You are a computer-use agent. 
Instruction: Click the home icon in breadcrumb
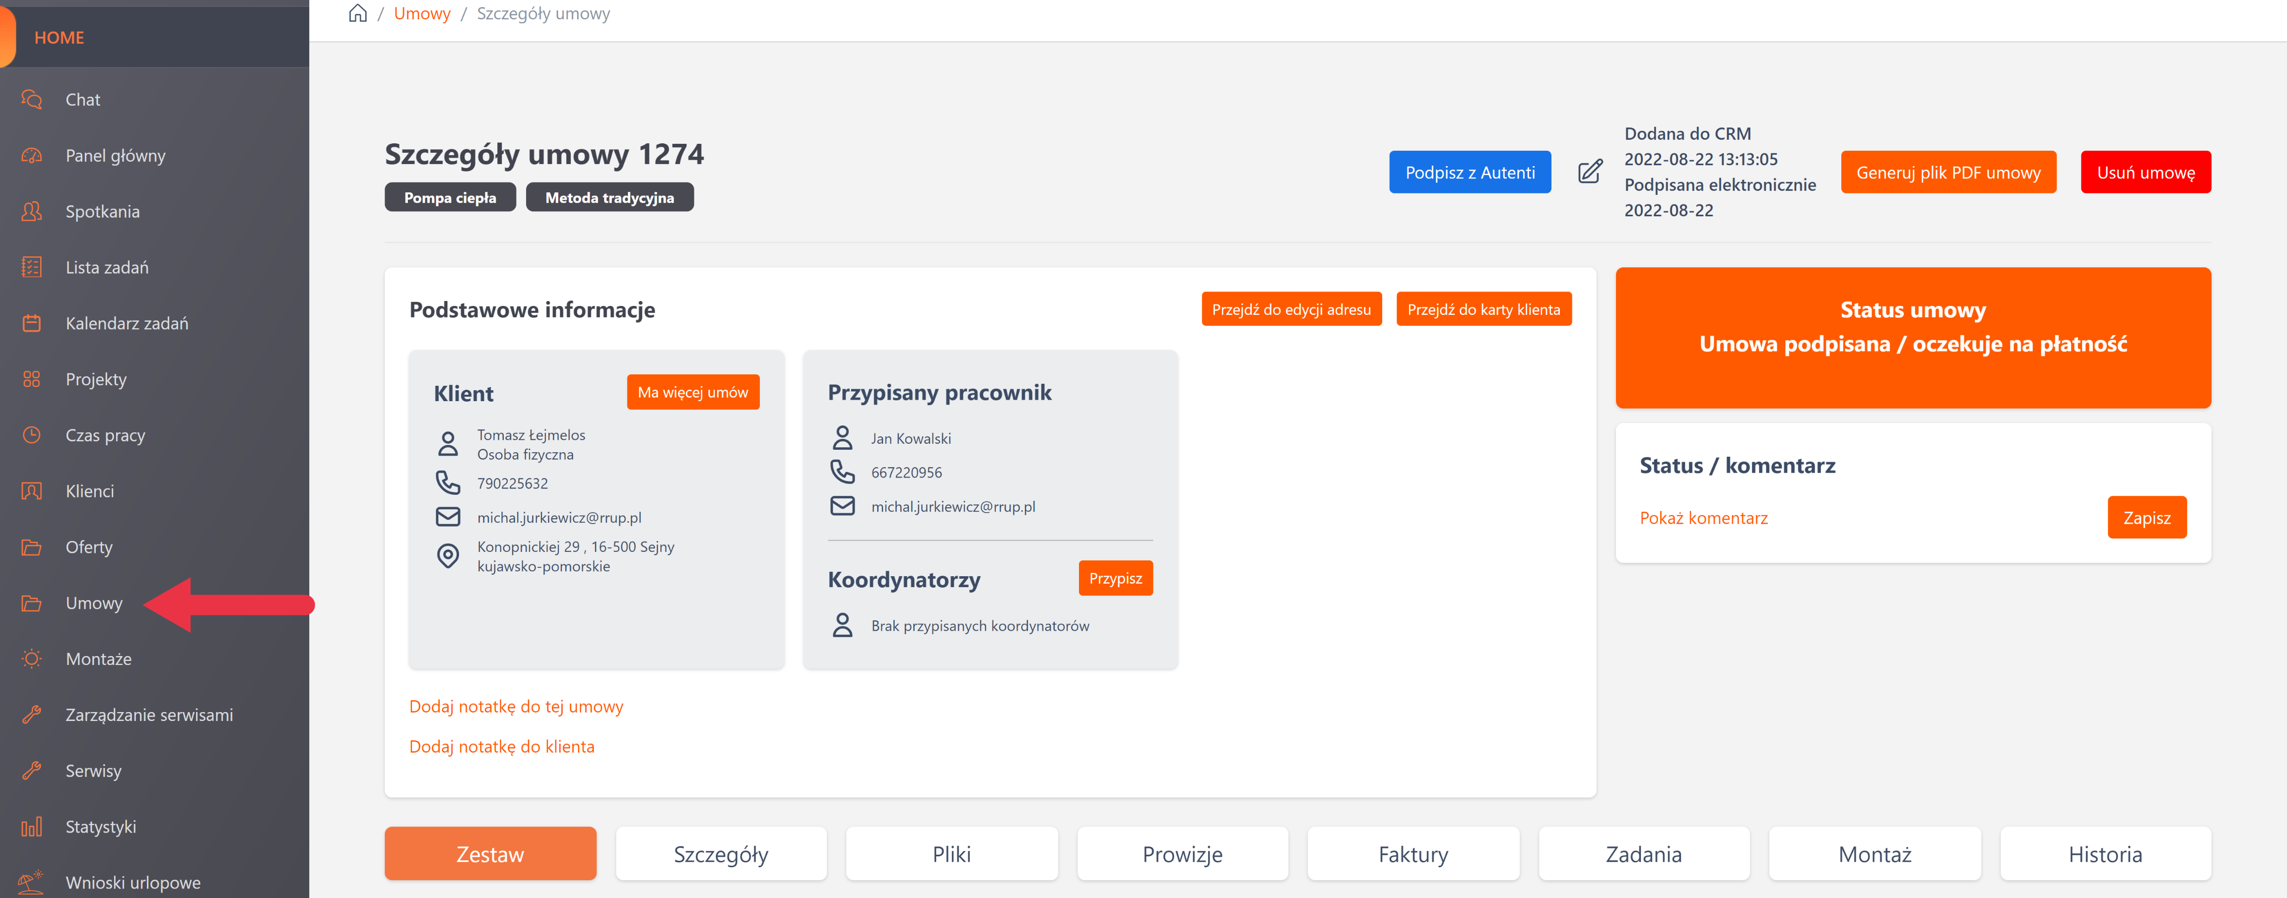pyautogui.click(x=358, y=13)
